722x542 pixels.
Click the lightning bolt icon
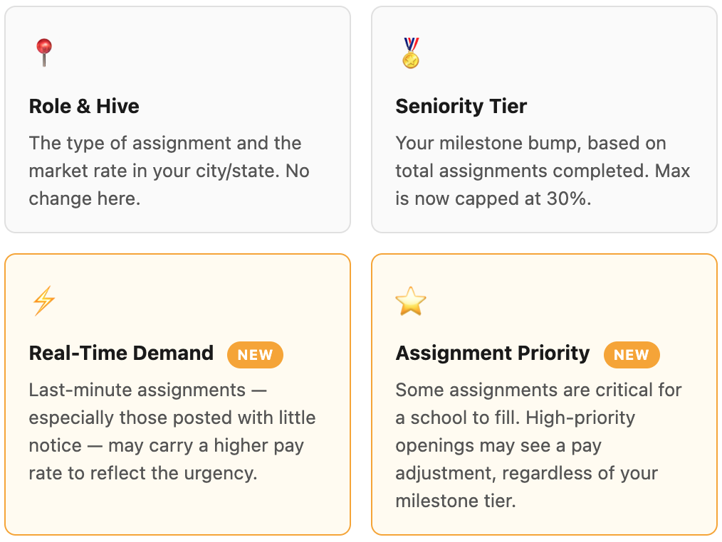click(x=44, y=300)
